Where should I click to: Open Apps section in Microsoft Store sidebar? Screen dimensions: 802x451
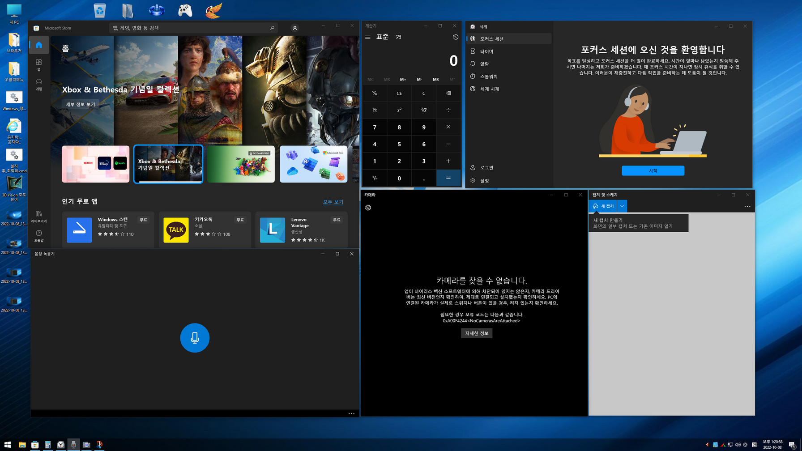tap(39, 65)
